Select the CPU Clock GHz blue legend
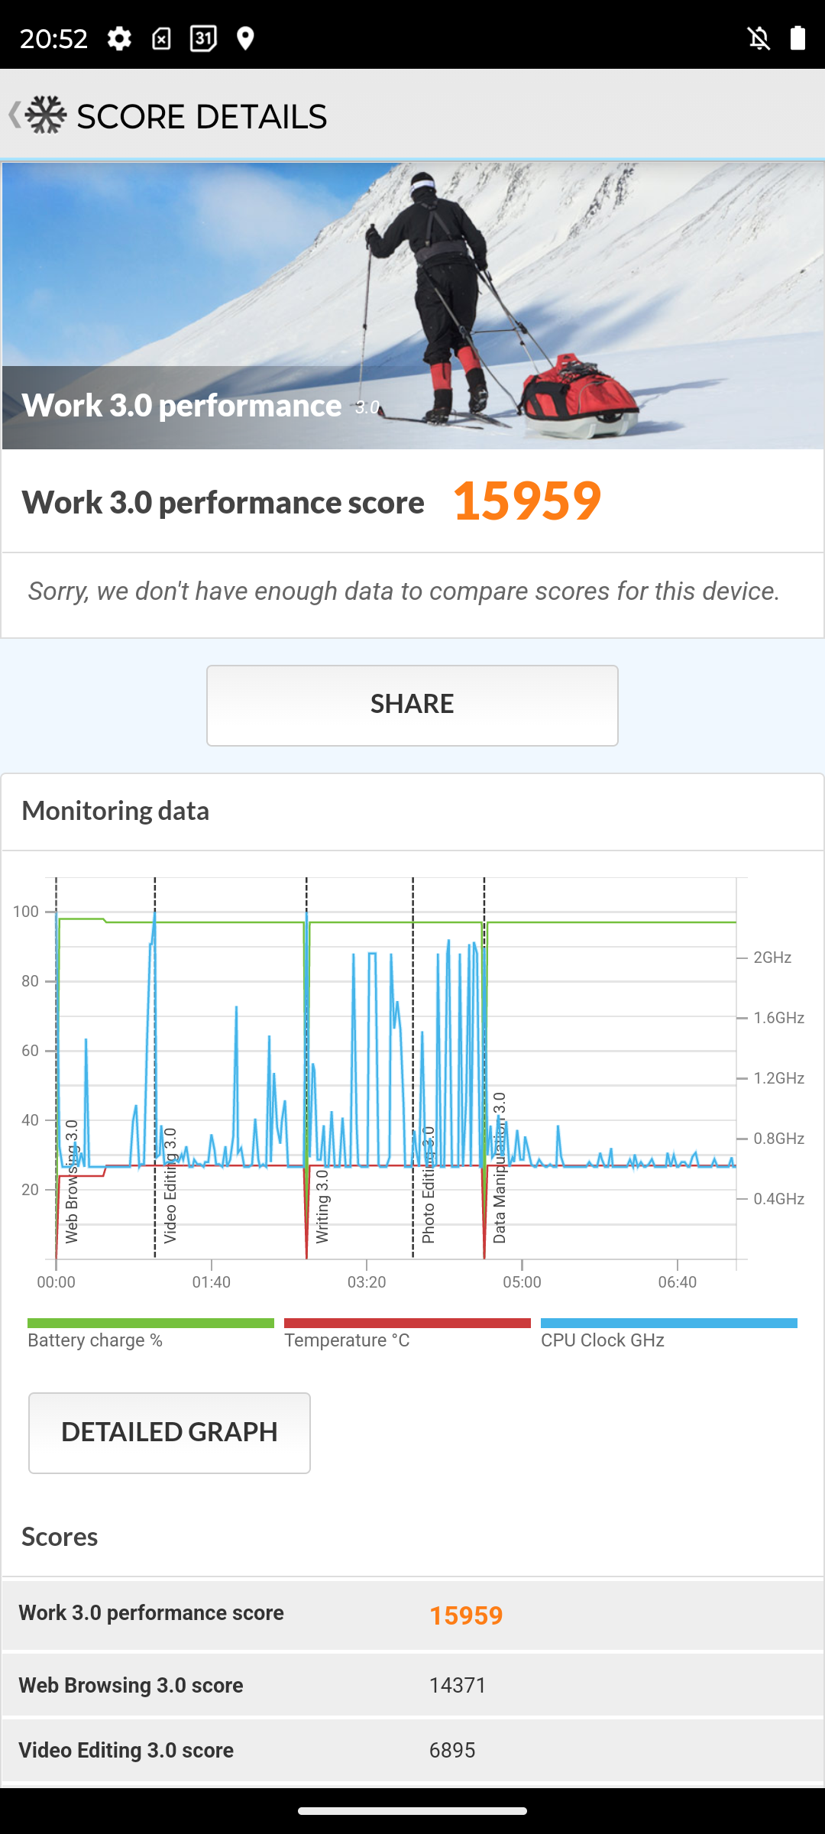The image size is (825, 1834). [x=669, y=1323]
